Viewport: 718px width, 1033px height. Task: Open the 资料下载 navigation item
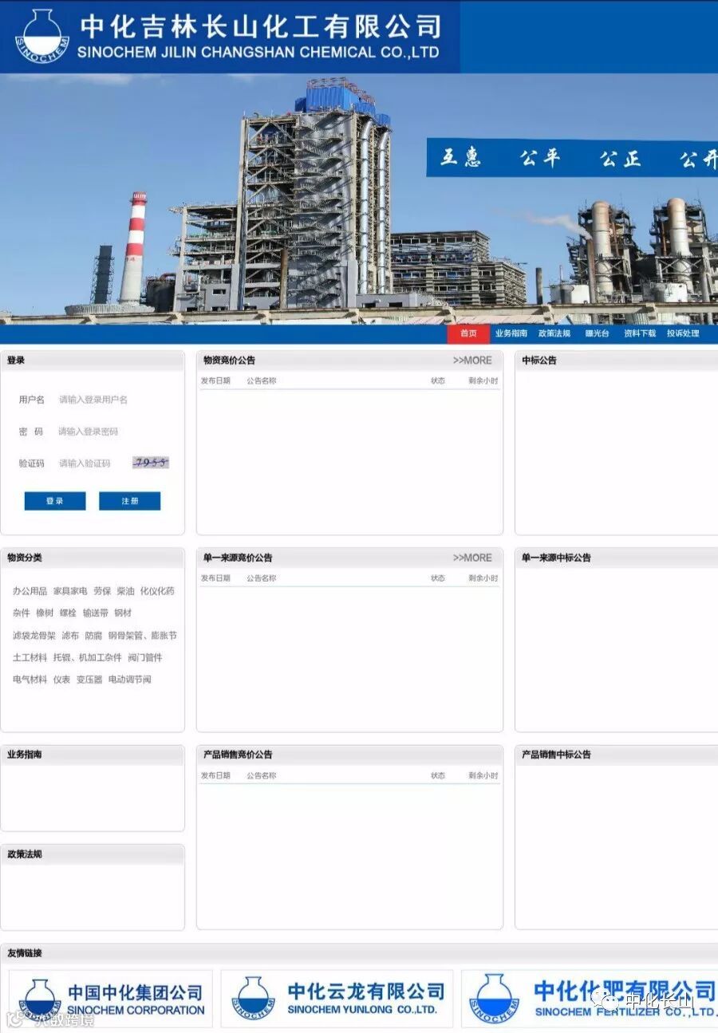[x=640, y=333]
